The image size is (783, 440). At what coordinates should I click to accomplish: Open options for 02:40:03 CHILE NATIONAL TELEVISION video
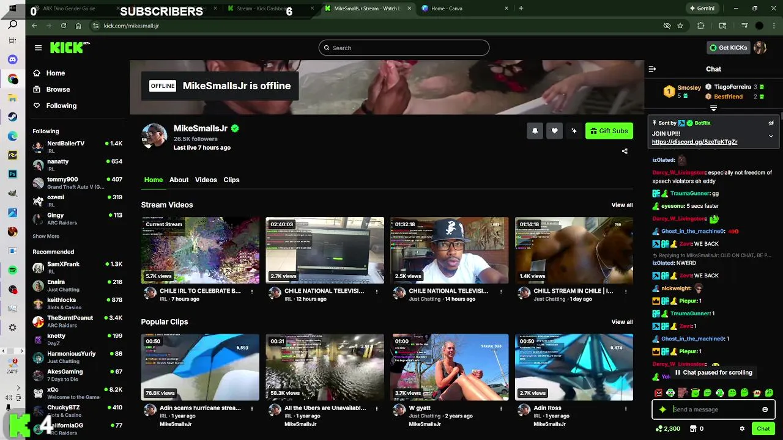click(x=377, y=291)
